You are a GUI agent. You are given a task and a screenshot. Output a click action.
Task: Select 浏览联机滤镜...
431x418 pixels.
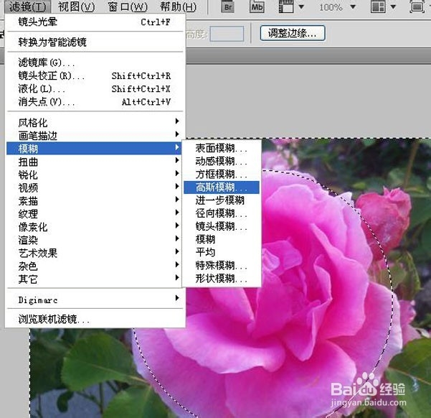tap(94, 319)
